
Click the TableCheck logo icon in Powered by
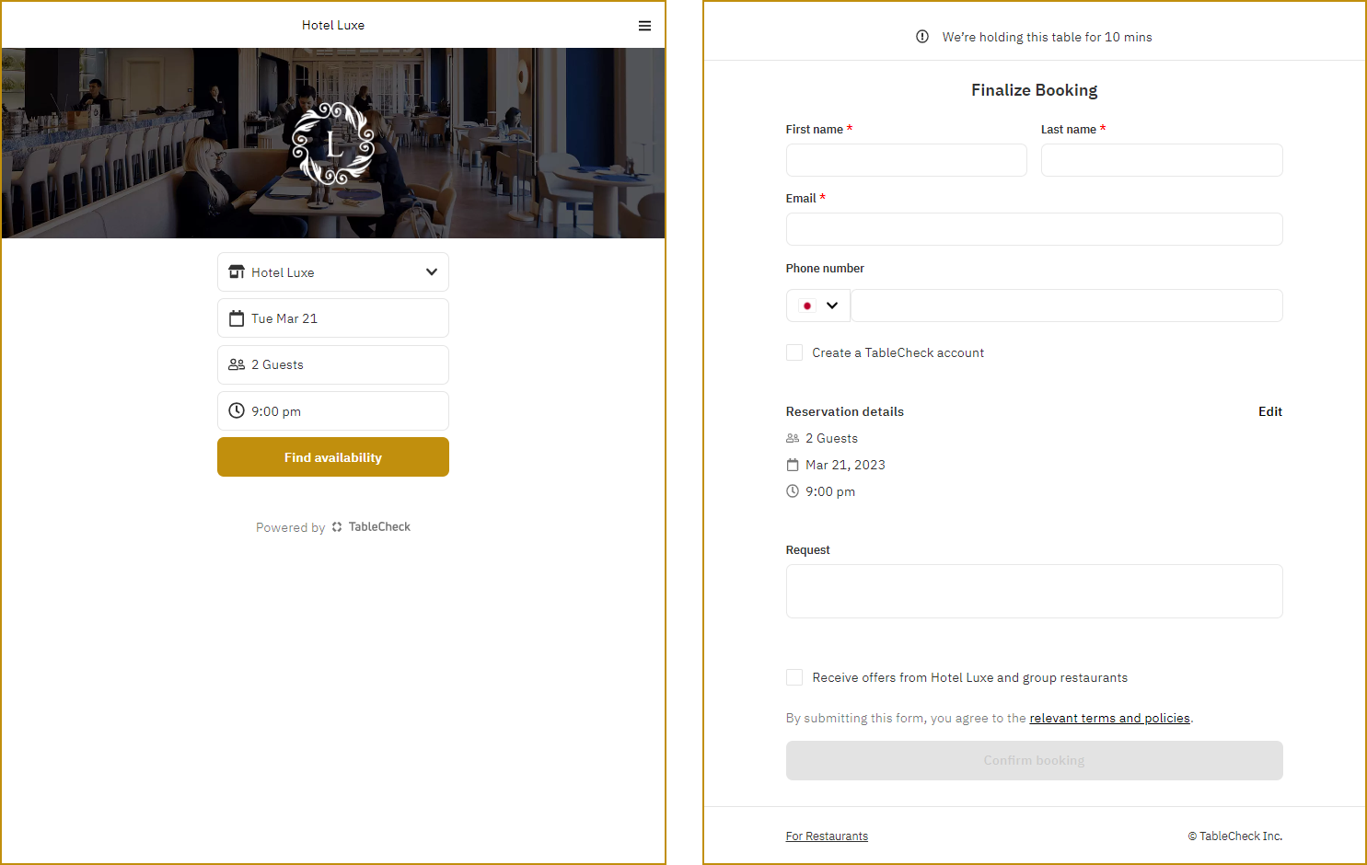point(337,527)
